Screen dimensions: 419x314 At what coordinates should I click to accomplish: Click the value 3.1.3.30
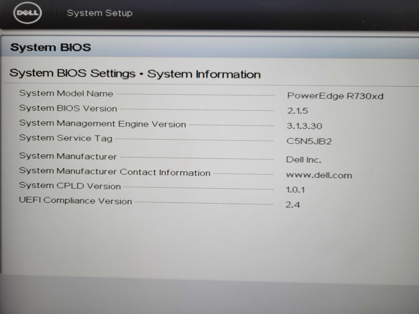coord(304,126)
